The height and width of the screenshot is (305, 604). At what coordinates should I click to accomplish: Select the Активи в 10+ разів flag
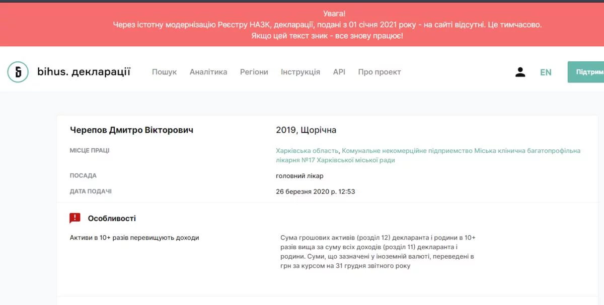pyautogui.click(x=134, y=238)
